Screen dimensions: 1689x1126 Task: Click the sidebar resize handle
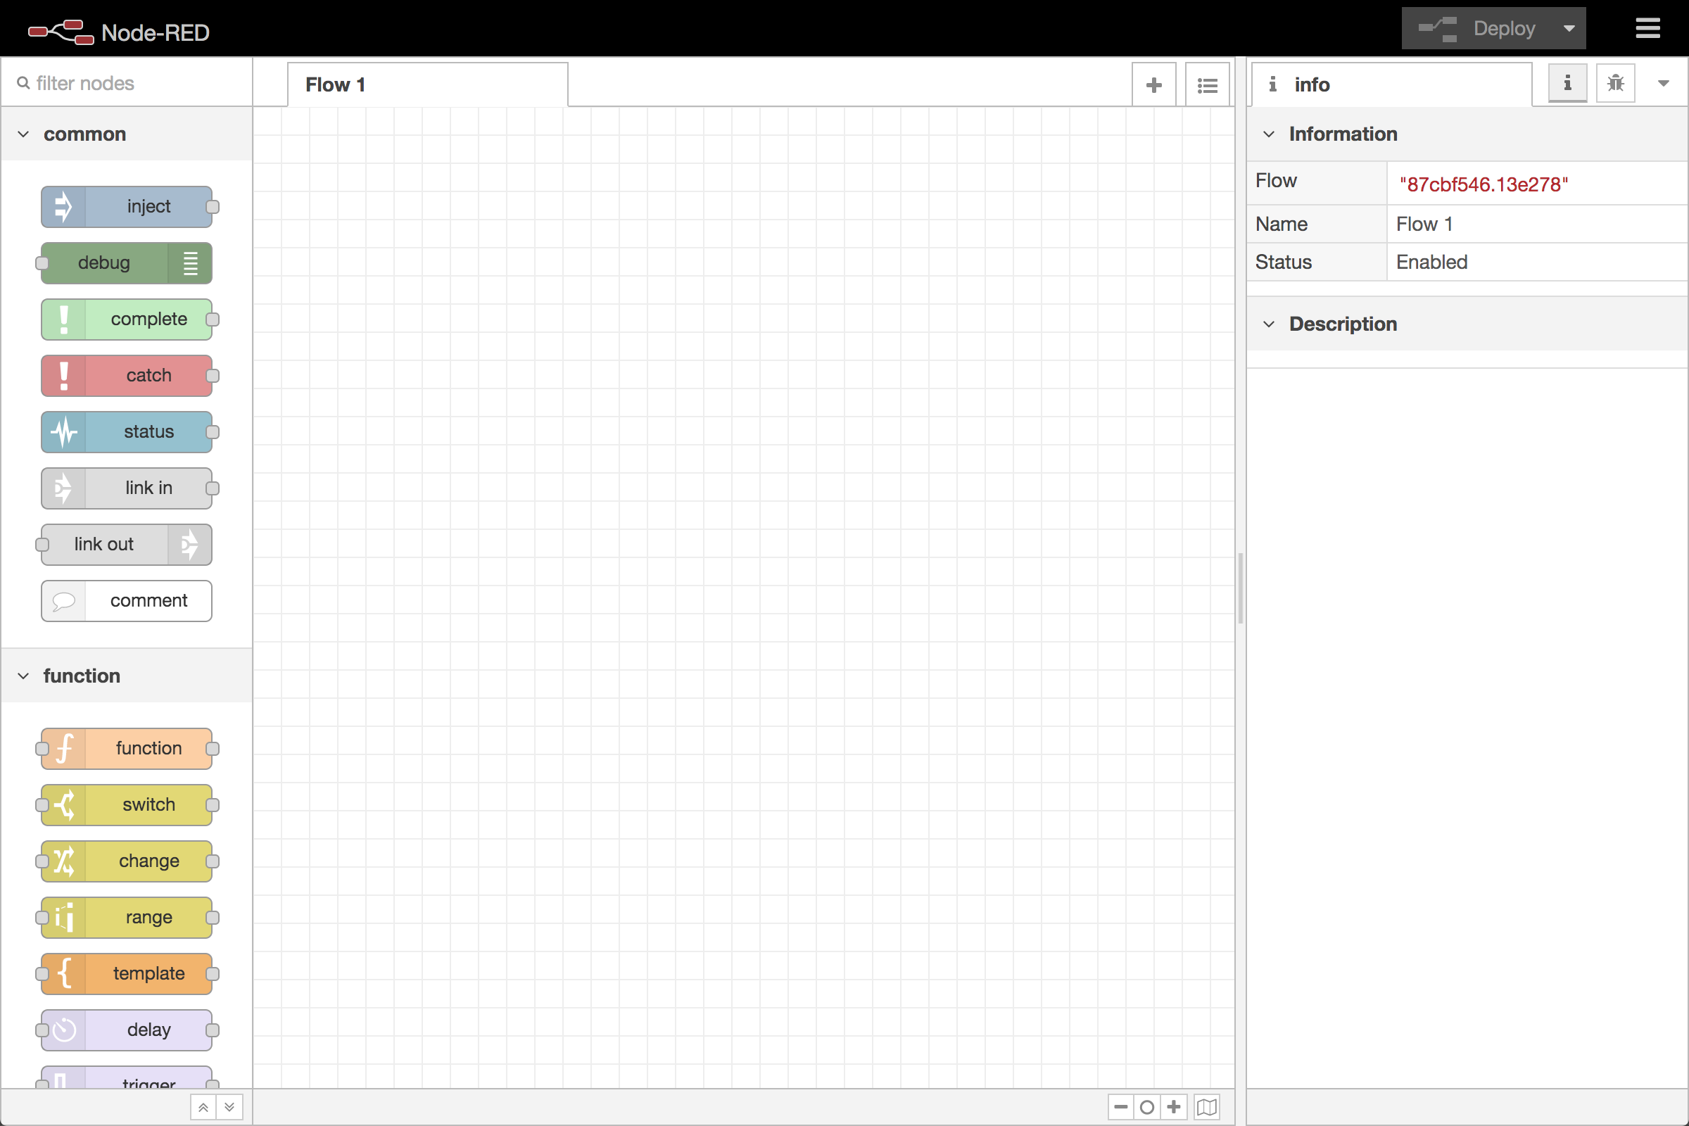click(x=1240, y=589)
